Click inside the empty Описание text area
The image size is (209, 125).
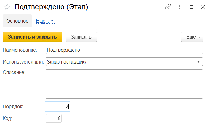[x=124, y=84]
